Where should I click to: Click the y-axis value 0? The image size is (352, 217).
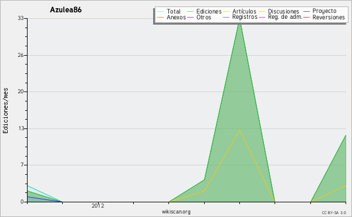[22, 202]
